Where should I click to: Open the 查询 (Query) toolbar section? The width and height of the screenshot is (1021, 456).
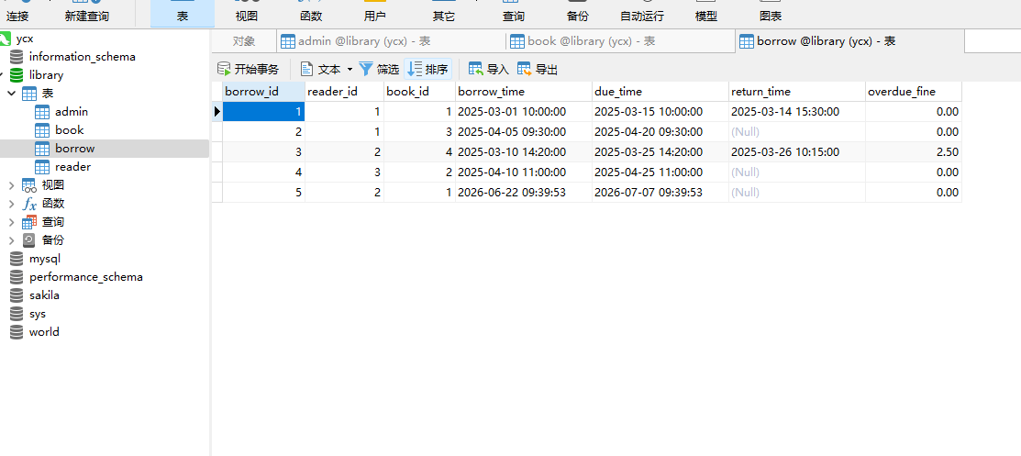click(513, 13)
